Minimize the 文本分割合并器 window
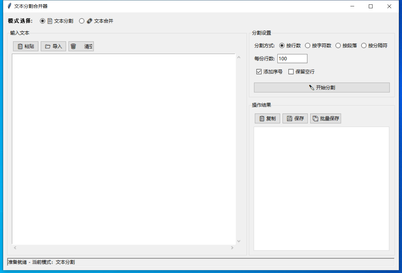The width and height of the screenshot is (402, 273). (352, 6)
